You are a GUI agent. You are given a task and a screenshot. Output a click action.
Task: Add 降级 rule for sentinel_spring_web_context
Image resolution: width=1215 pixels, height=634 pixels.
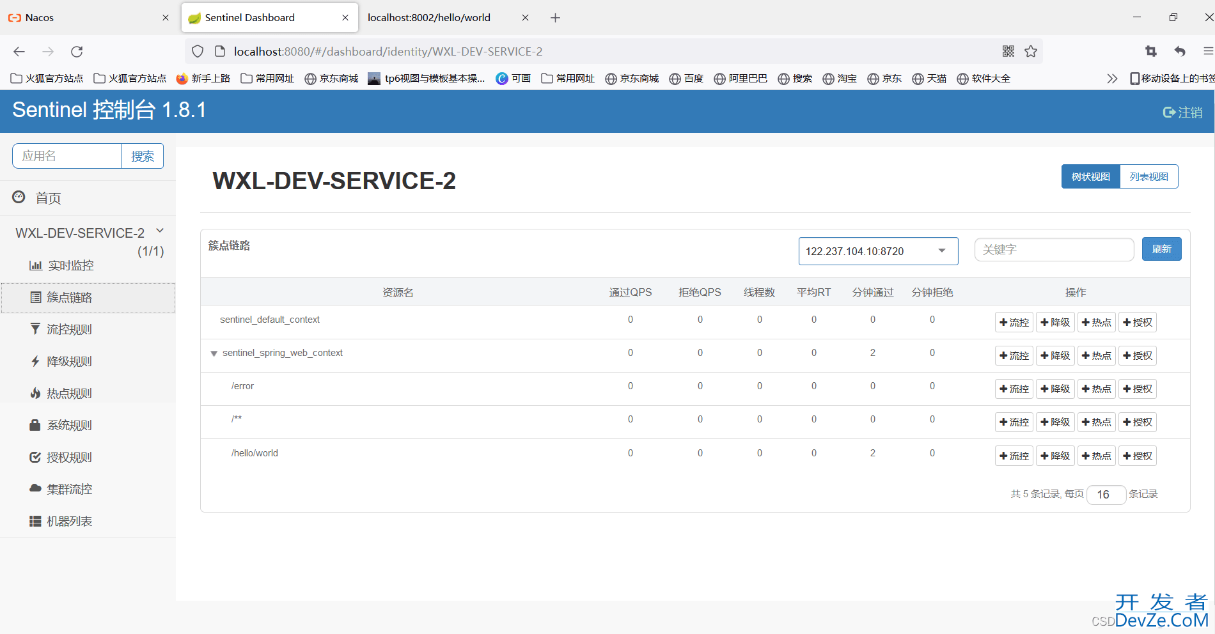tap(1055, 356)
